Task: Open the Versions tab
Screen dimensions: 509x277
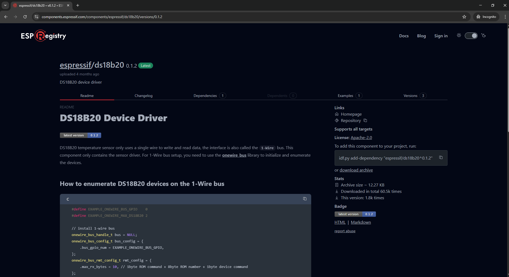Action: (x=415, y=96)
